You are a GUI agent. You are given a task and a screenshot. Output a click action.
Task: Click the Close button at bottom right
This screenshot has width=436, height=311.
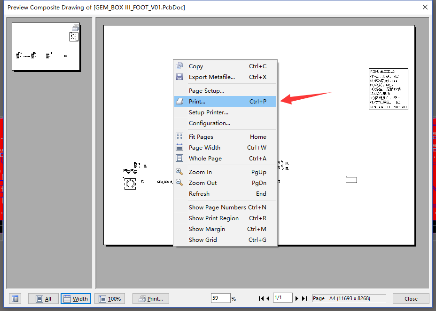pyautogui.click(x=411, y=299)
